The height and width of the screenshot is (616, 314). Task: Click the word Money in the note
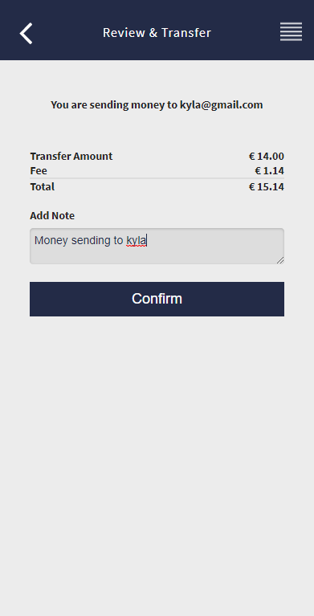pos(51,240)
